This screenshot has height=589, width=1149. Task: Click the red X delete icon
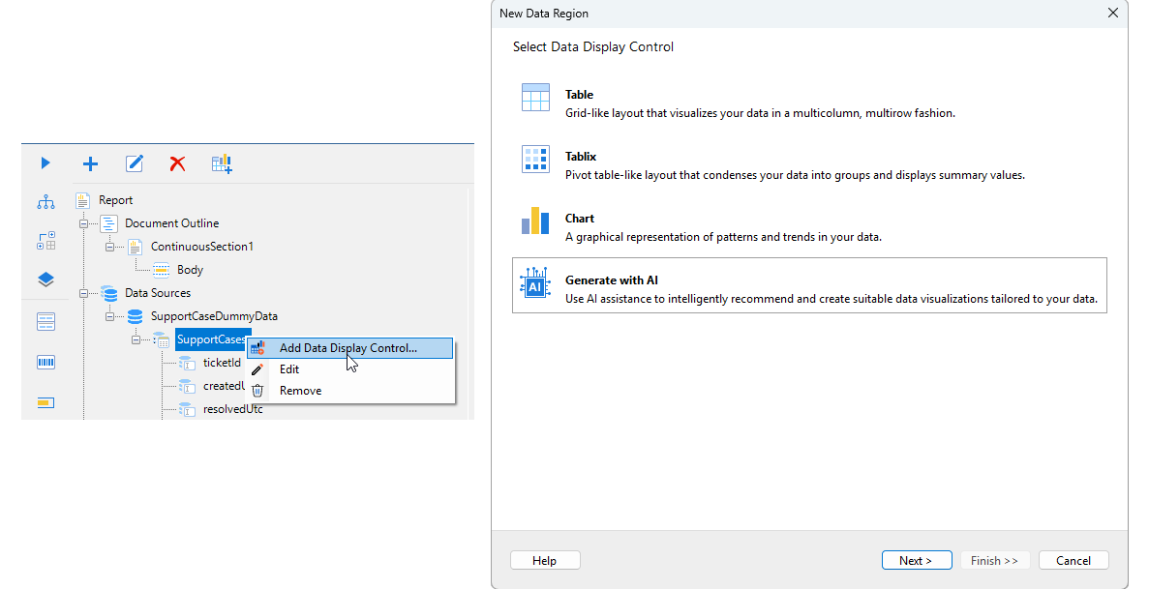(177, 163)
